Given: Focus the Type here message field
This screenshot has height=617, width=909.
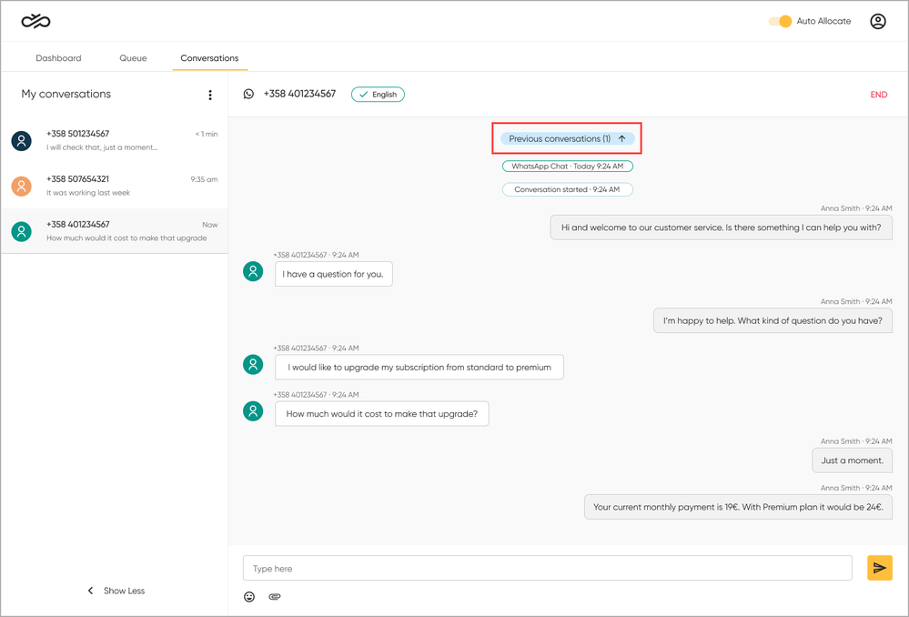Looking at the screenshot, I should click(x=547, y=568).
